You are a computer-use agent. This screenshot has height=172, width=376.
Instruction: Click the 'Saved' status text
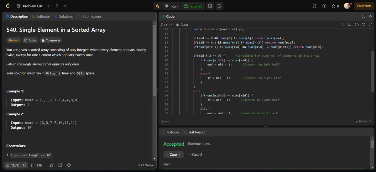click(x=165, y=121)
